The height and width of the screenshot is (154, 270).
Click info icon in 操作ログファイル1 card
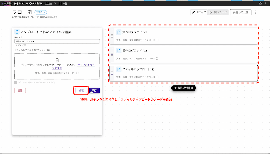[x=157, y=40]
